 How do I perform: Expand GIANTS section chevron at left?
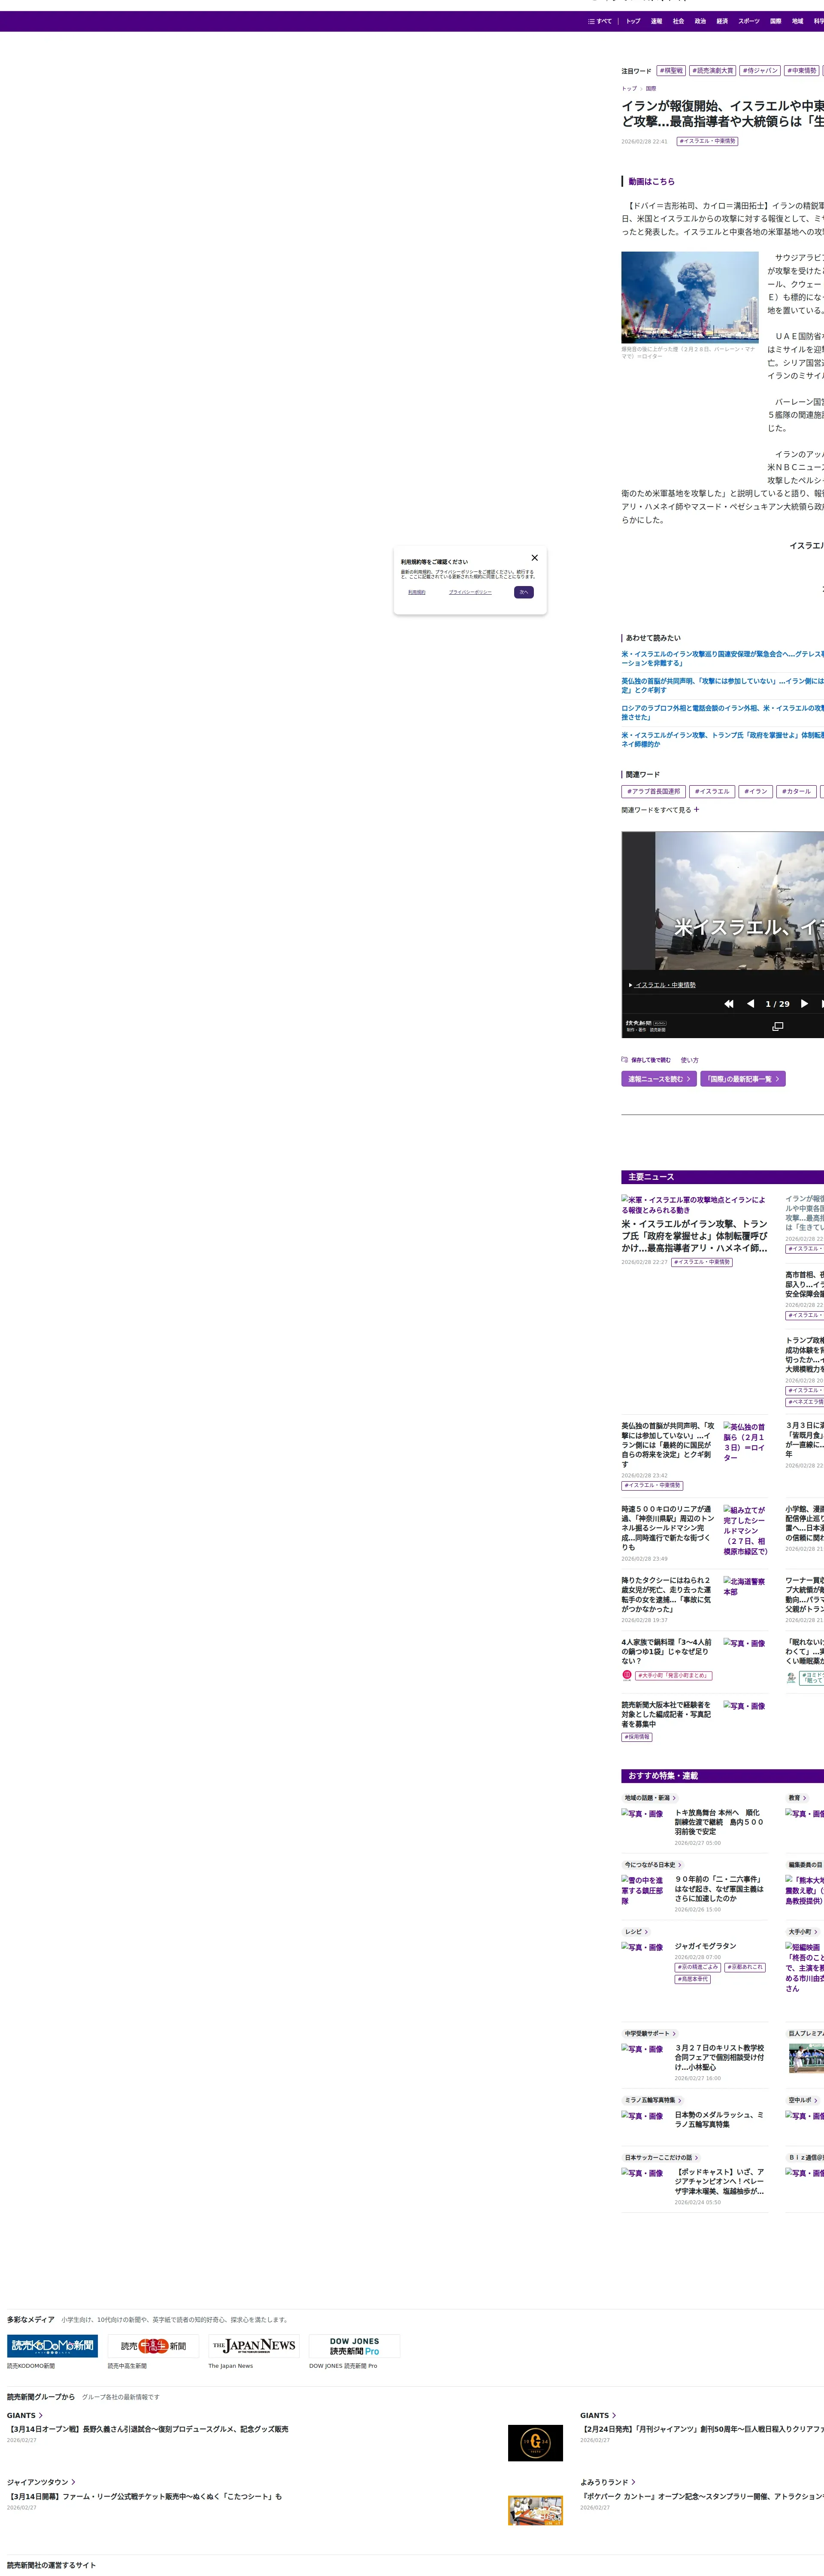pos(41,2415)
